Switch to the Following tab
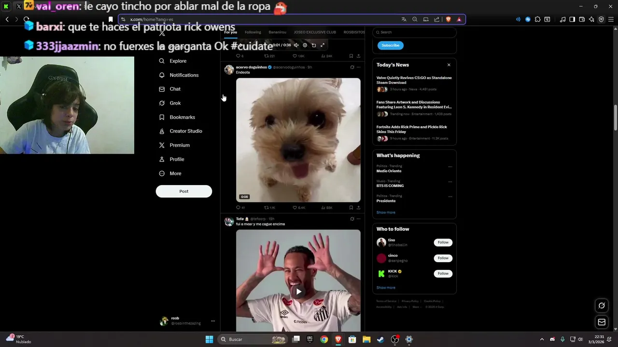 point(253,32)
